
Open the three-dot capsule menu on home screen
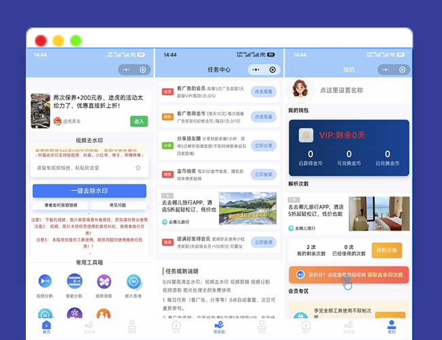click(126, 69)
